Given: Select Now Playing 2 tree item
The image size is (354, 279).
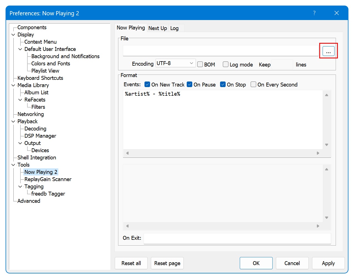Looking at the screenshot, I should [x=41, y=172].
